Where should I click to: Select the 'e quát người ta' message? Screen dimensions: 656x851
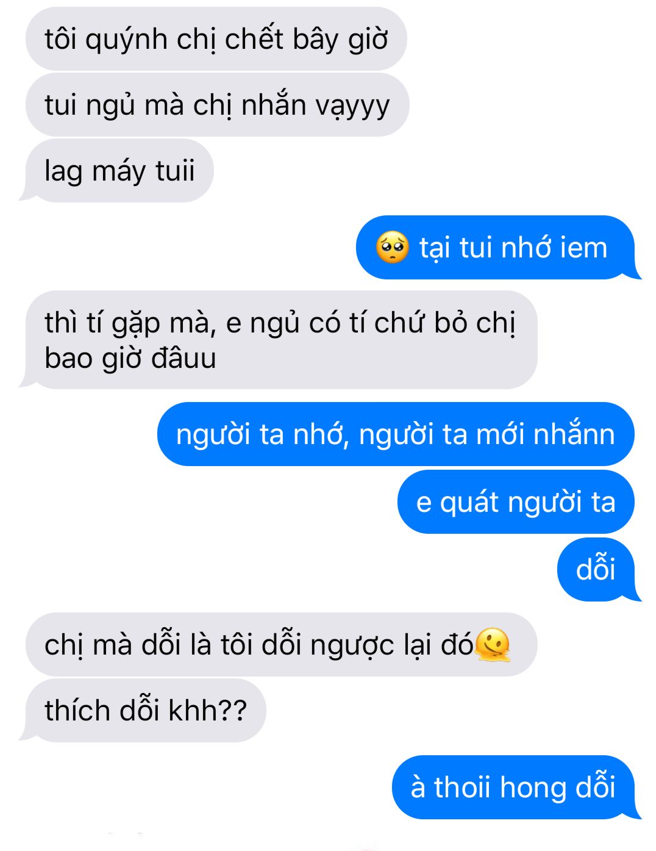[x=516, y=502]
